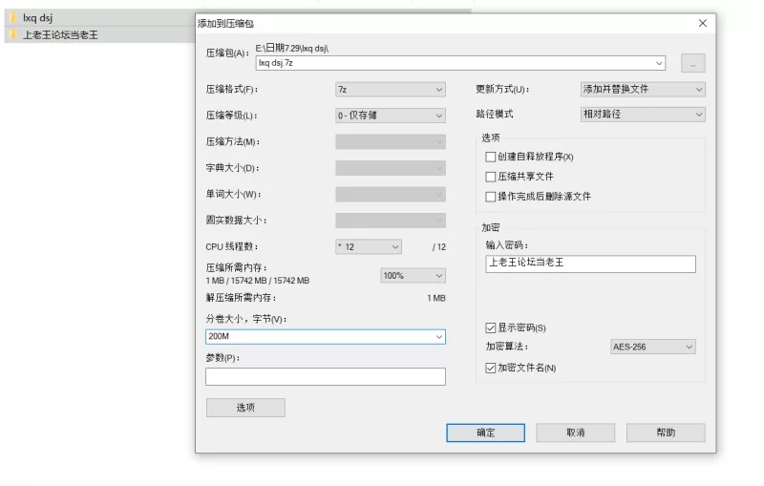Open the memory usage 100% dropdown
This screenshot has height=486, width=764.
pos(413,276)
